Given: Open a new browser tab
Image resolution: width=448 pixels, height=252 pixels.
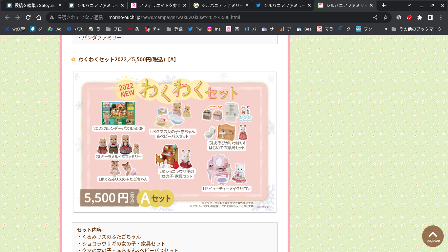Looking at the screenshot, I should pos(384,5).
